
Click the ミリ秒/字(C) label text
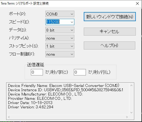pos(56,72)
